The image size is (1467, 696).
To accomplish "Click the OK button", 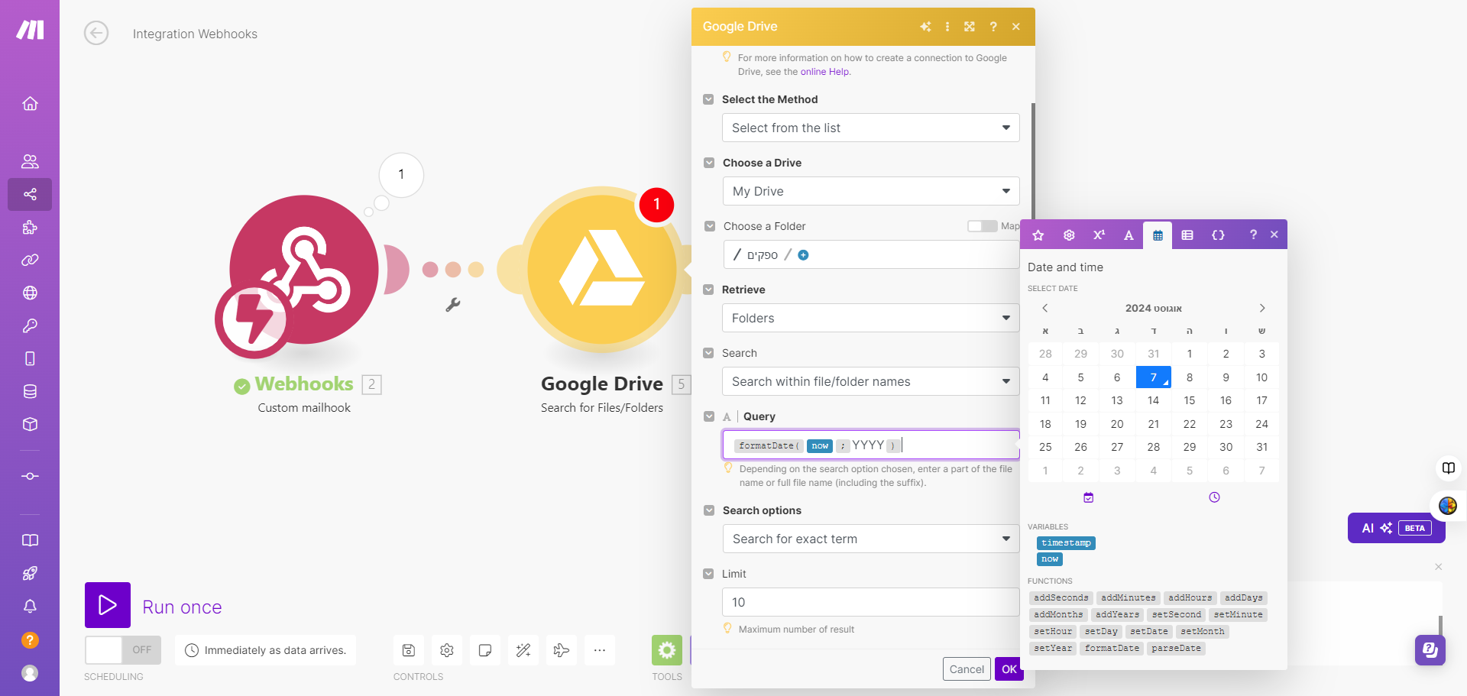I will tap(1009, 669).
